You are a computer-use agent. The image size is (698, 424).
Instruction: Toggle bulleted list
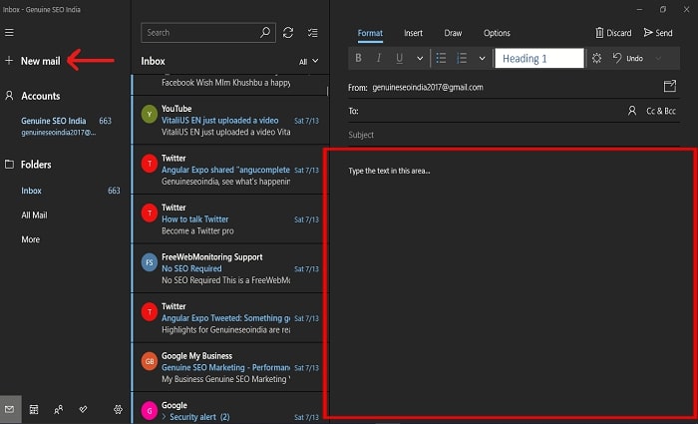tap(441, 58)
